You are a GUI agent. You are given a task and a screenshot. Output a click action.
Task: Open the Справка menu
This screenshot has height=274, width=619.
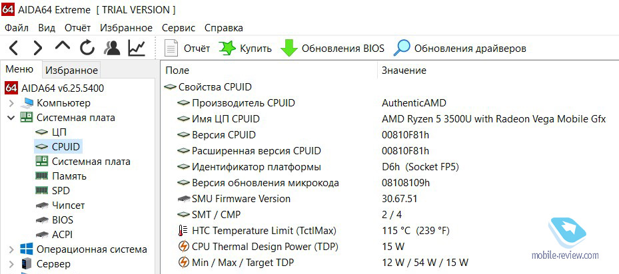(224, 28)
